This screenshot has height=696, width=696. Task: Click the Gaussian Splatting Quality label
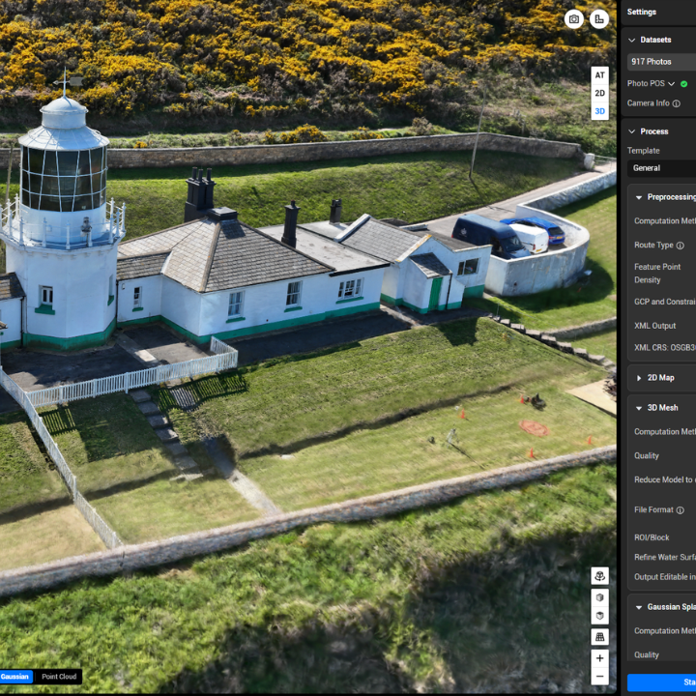point(647,655)
